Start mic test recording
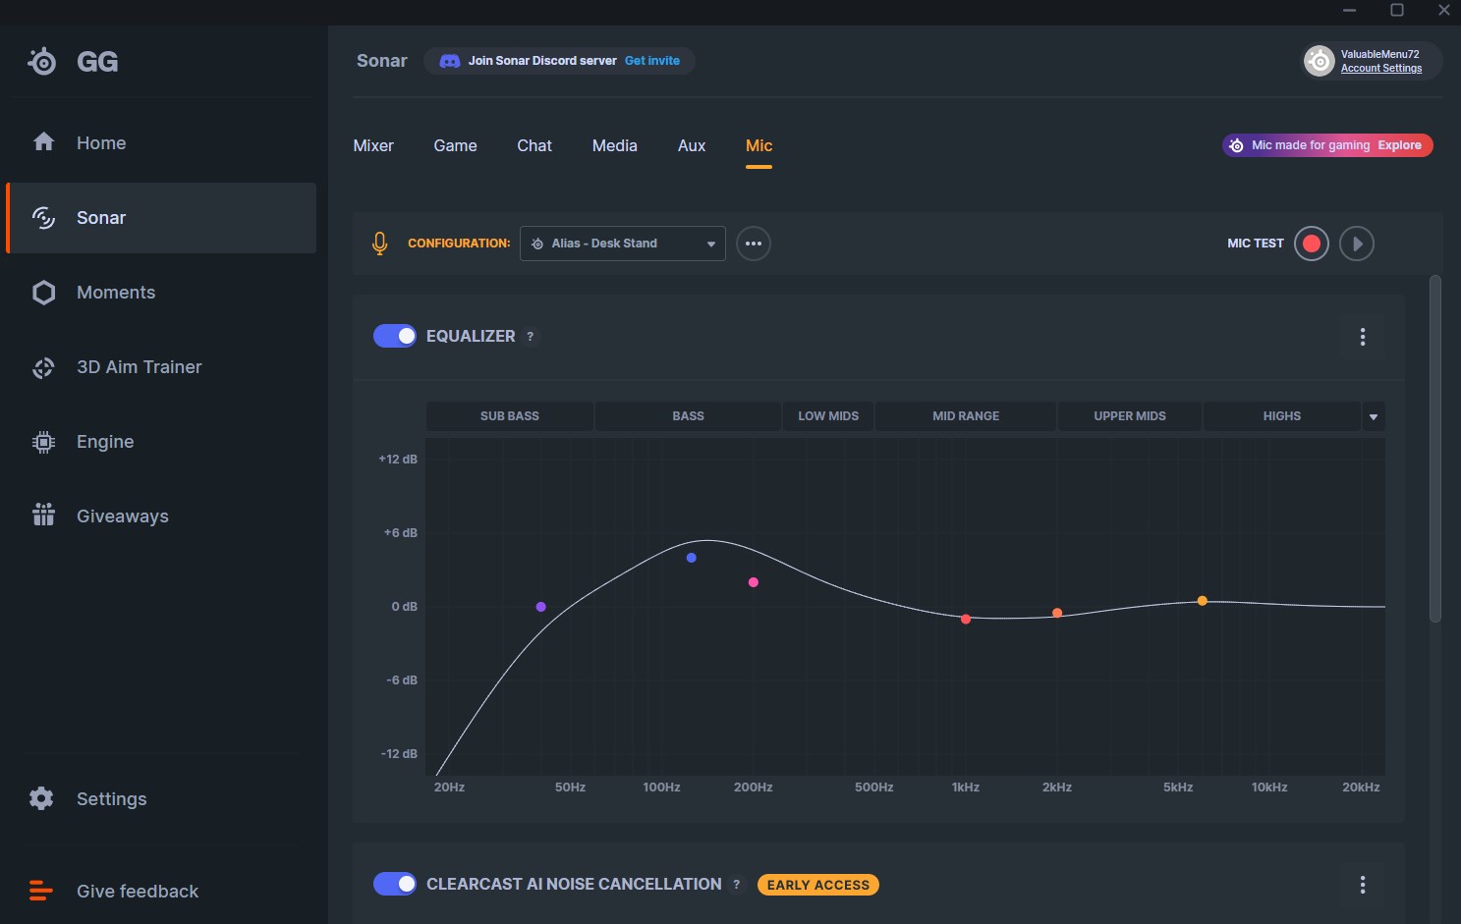This screenshot has width=1461, height=924. click(x=1311, y=244)
